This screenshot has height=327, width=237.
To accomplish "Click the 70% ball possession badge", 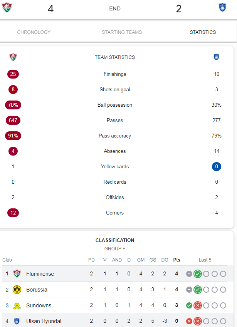I will tap(13, 105).
